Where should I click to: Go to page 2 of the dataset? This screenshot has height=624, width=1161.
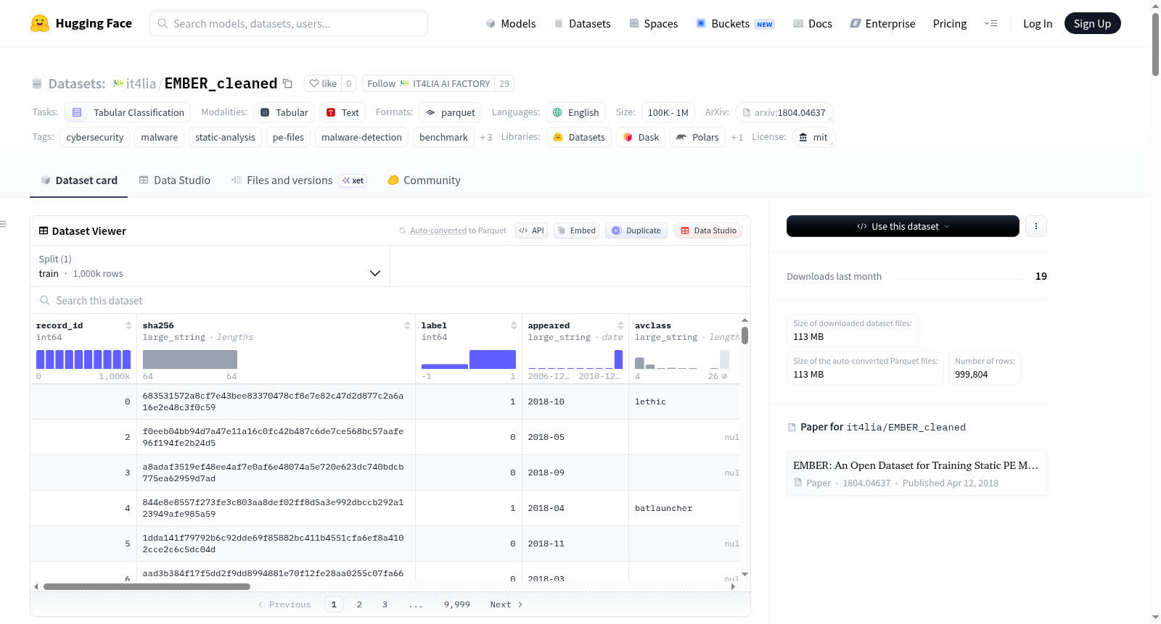tap(359, 604)
